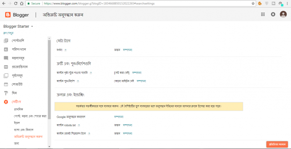The height and width of the screenshot is (149, 291).
Task: Open the Google apps grid icon
Action: 263,15
